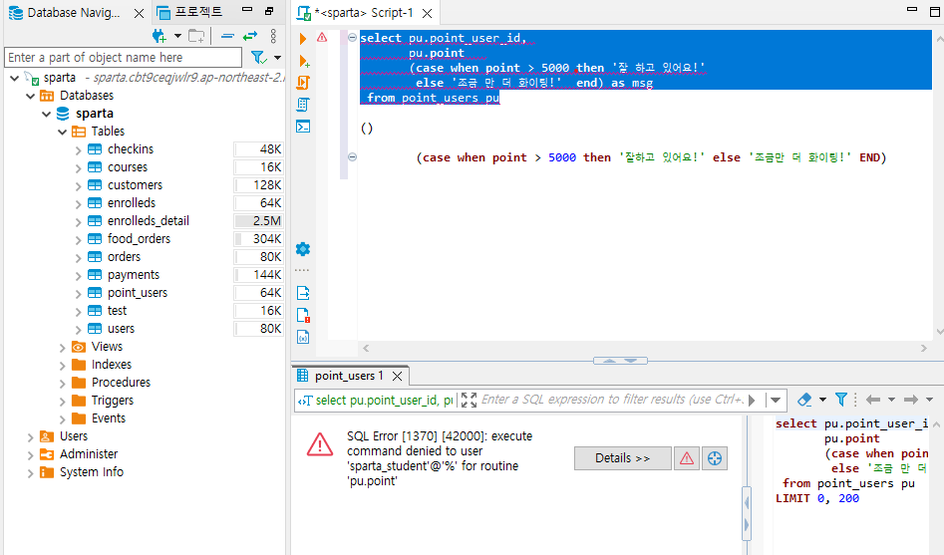Expand the checkins table
The width and height of the screenshot is (944, 555).
[79, 149]
